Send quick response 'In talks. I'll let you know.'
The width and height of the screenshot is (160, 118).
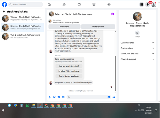tap(69, 71)
